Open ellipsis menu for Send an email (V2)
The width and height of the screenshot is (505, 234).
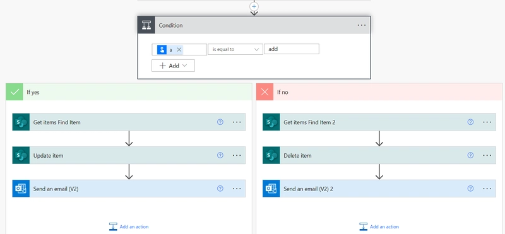point(237,189)
